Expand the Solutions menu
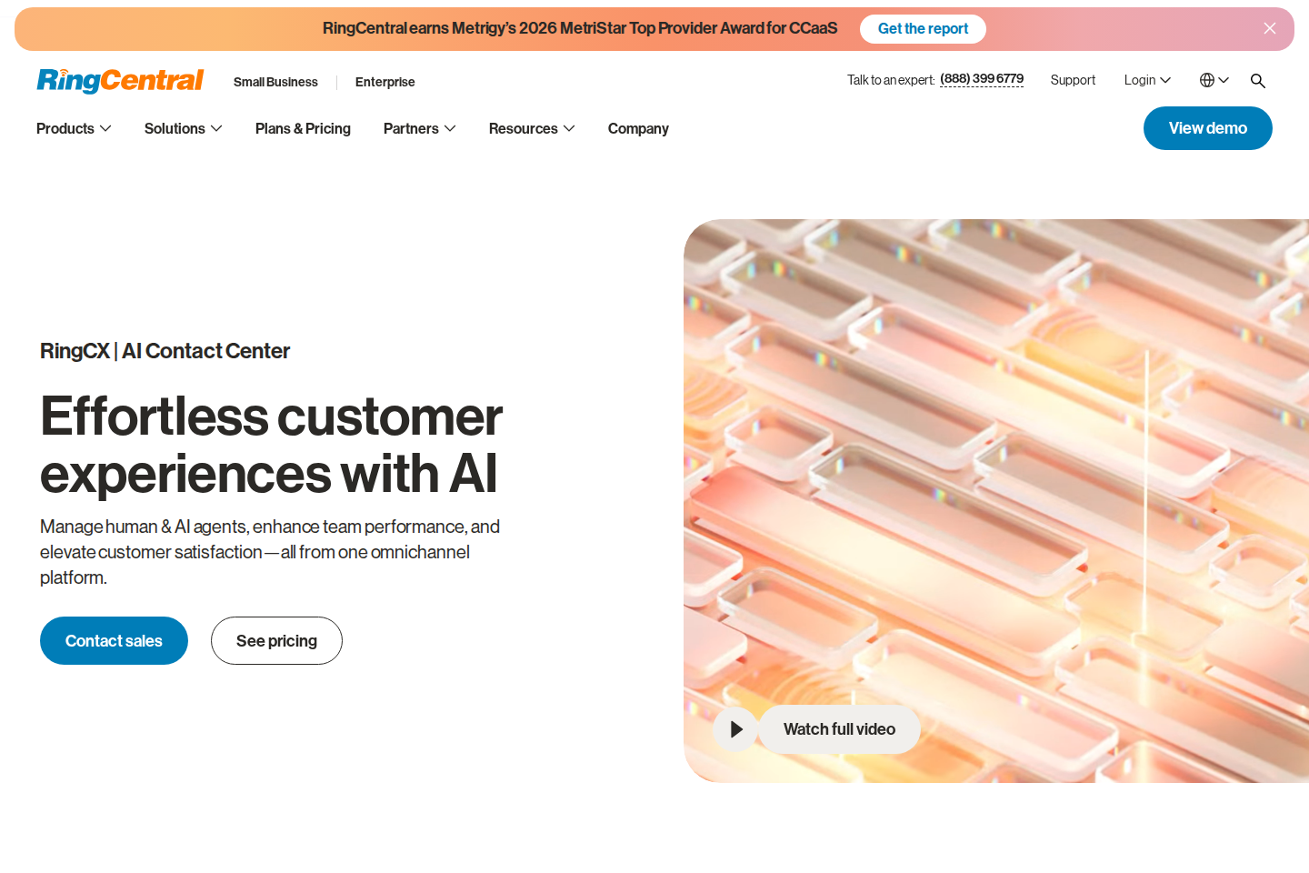This screenshot has height=873, width=1309. (183, 128)
